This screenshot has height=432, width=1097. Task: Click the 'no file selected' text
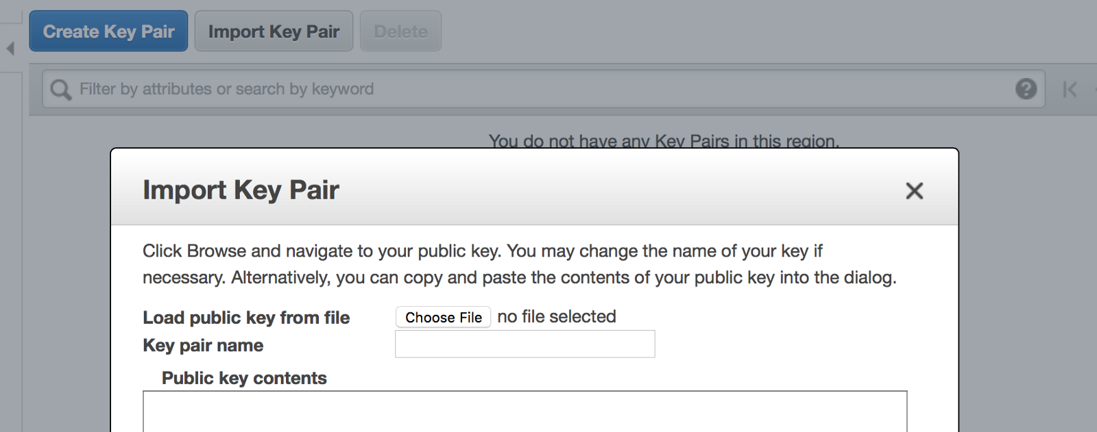pos(557,317)
